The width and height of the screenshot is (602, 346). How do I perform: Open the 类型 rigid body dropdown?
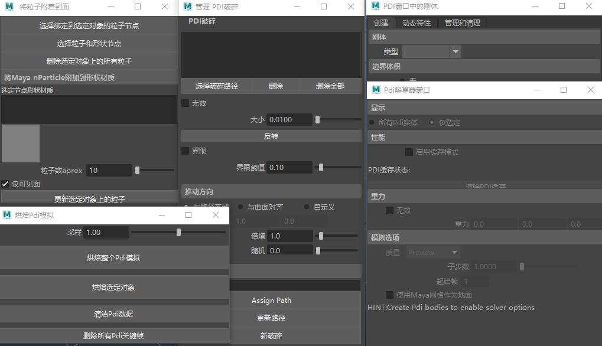(455, 52)
